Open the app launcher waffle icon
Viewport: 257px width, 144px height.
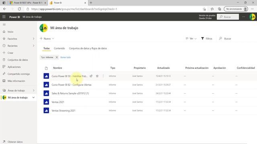4,17
